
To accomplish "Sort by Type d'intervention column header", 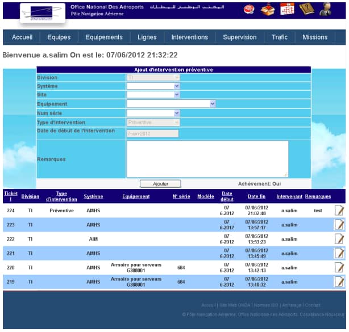I will (61, 196).
